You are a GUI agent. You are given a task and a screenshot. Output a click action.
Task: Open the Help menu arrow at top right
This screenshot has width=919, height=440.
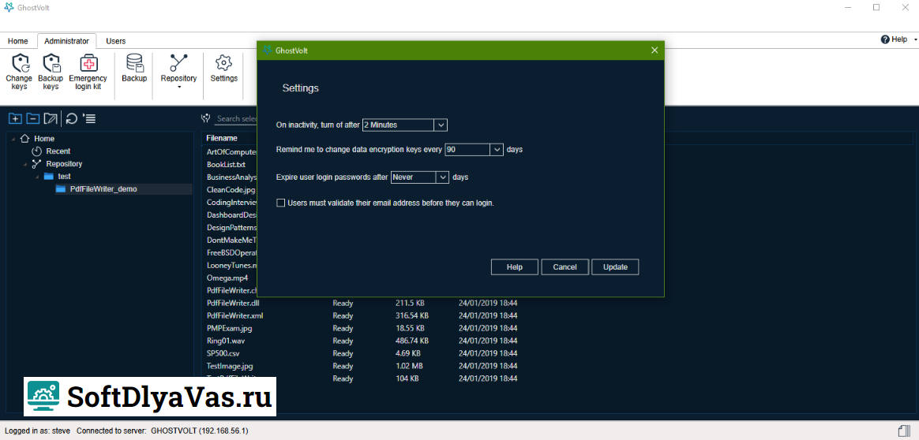click(x=914, y=39)
